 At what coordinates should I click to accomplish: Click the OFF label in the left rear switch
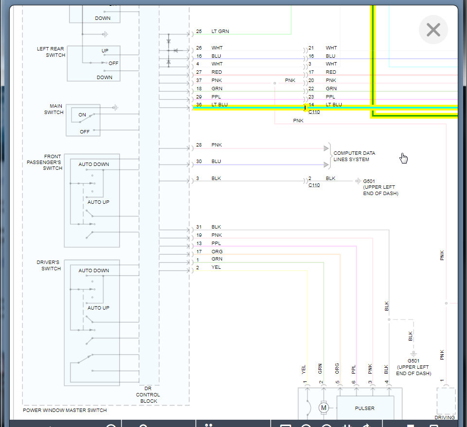pos(114,63)
